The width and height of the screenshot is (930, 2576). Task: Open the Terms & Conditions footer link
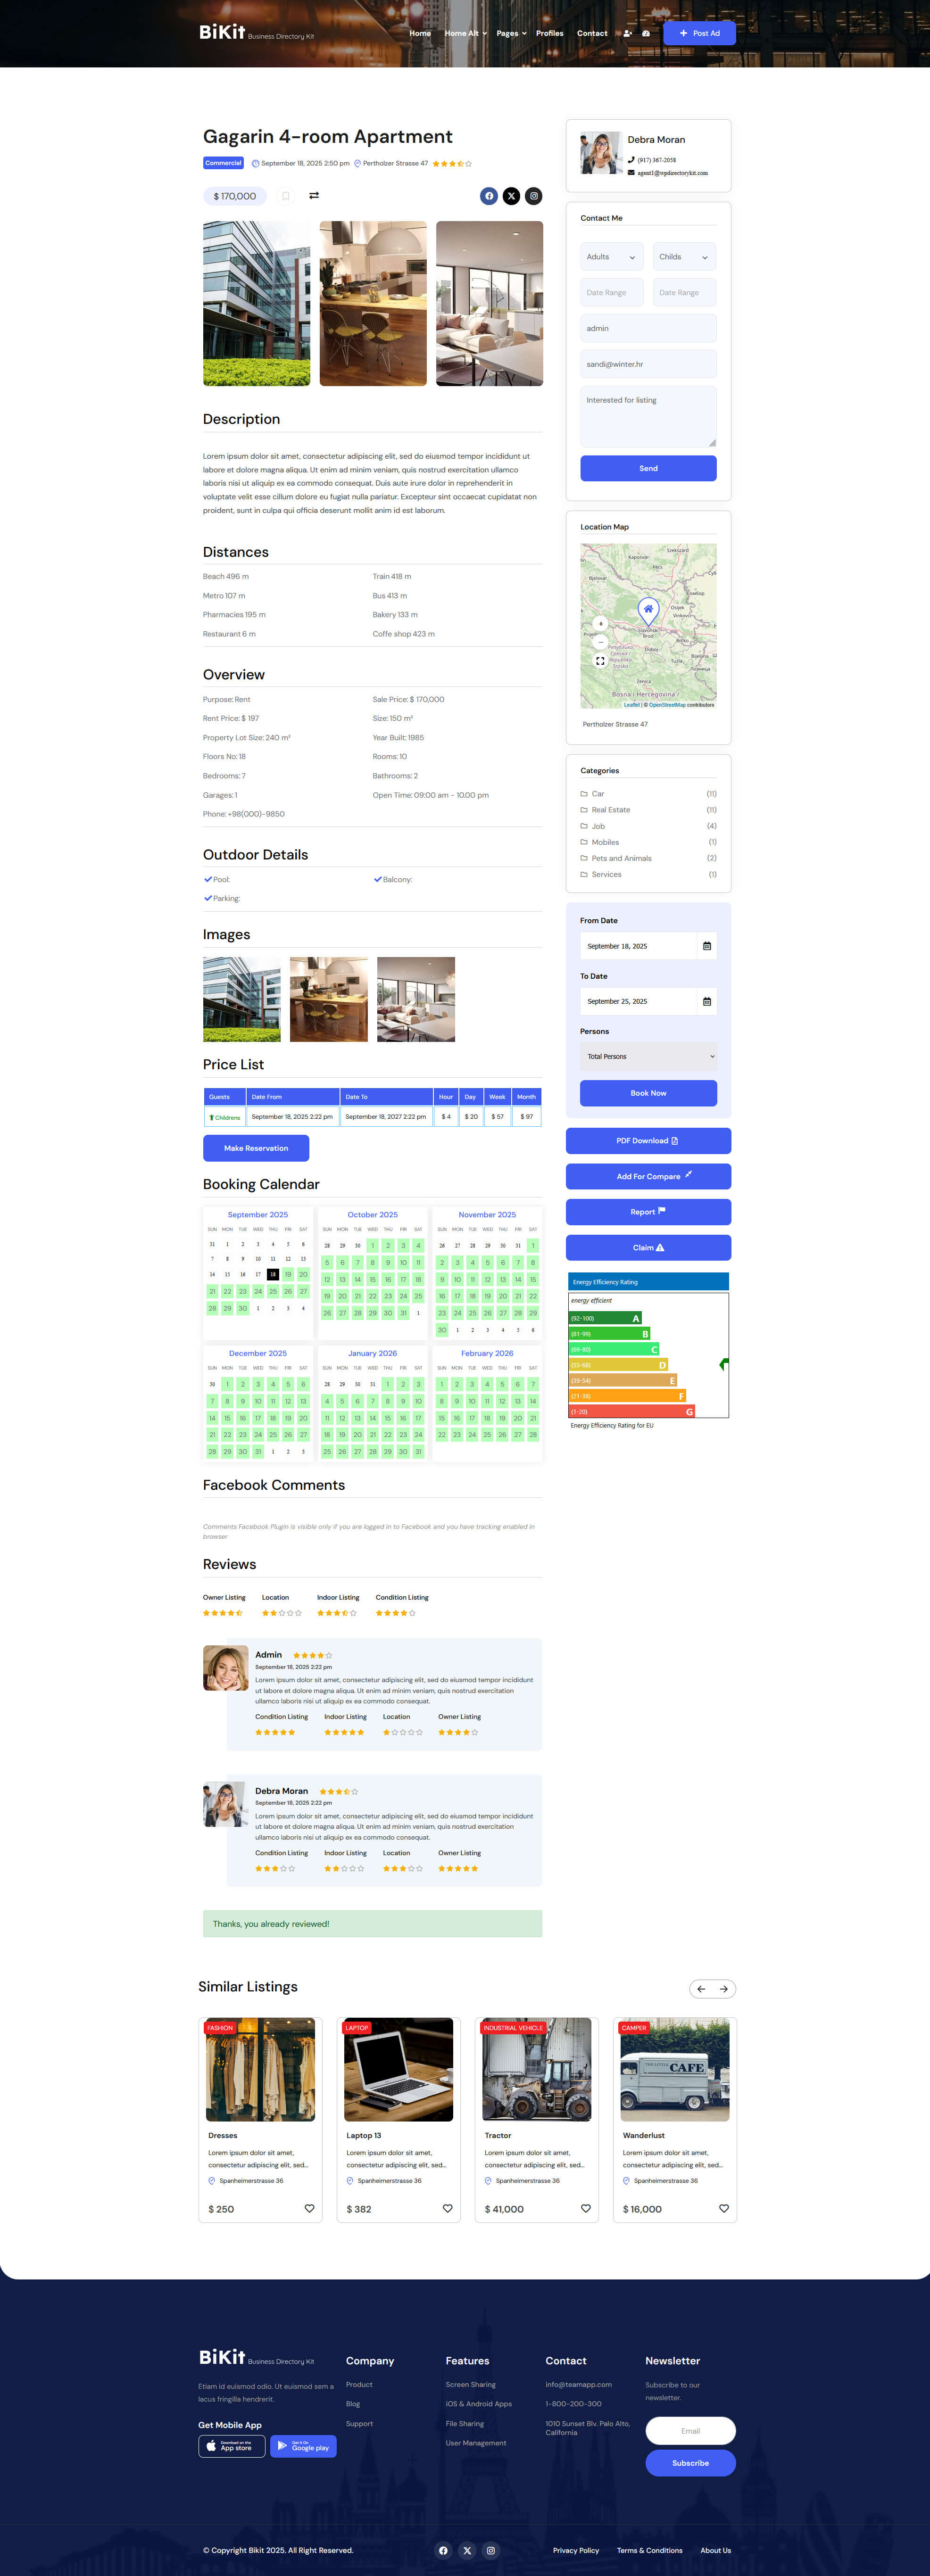650,2550
